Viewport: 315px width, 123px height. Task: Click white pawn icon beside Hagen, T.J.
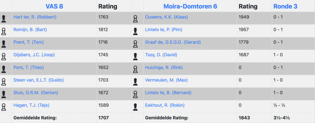tap(4, 106)
